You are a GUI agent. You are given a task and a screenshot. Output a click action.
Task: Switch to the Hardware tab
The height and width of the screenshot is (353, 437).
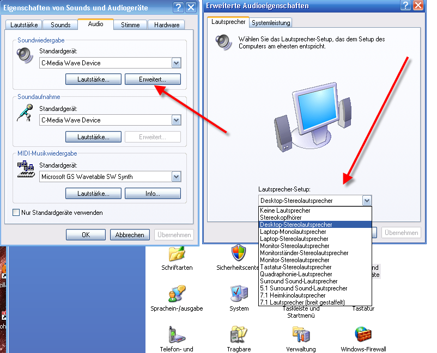(x=167, y=25)
